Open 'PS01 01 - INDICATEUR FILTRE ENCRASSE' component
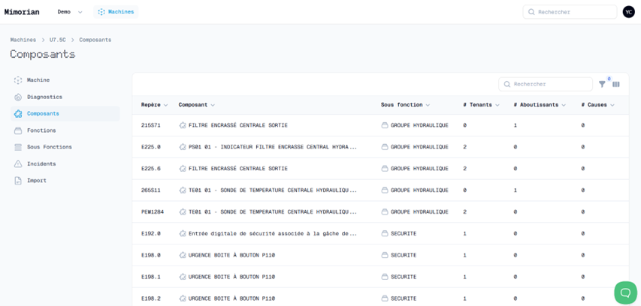641x306 pixels. point(273,147)
